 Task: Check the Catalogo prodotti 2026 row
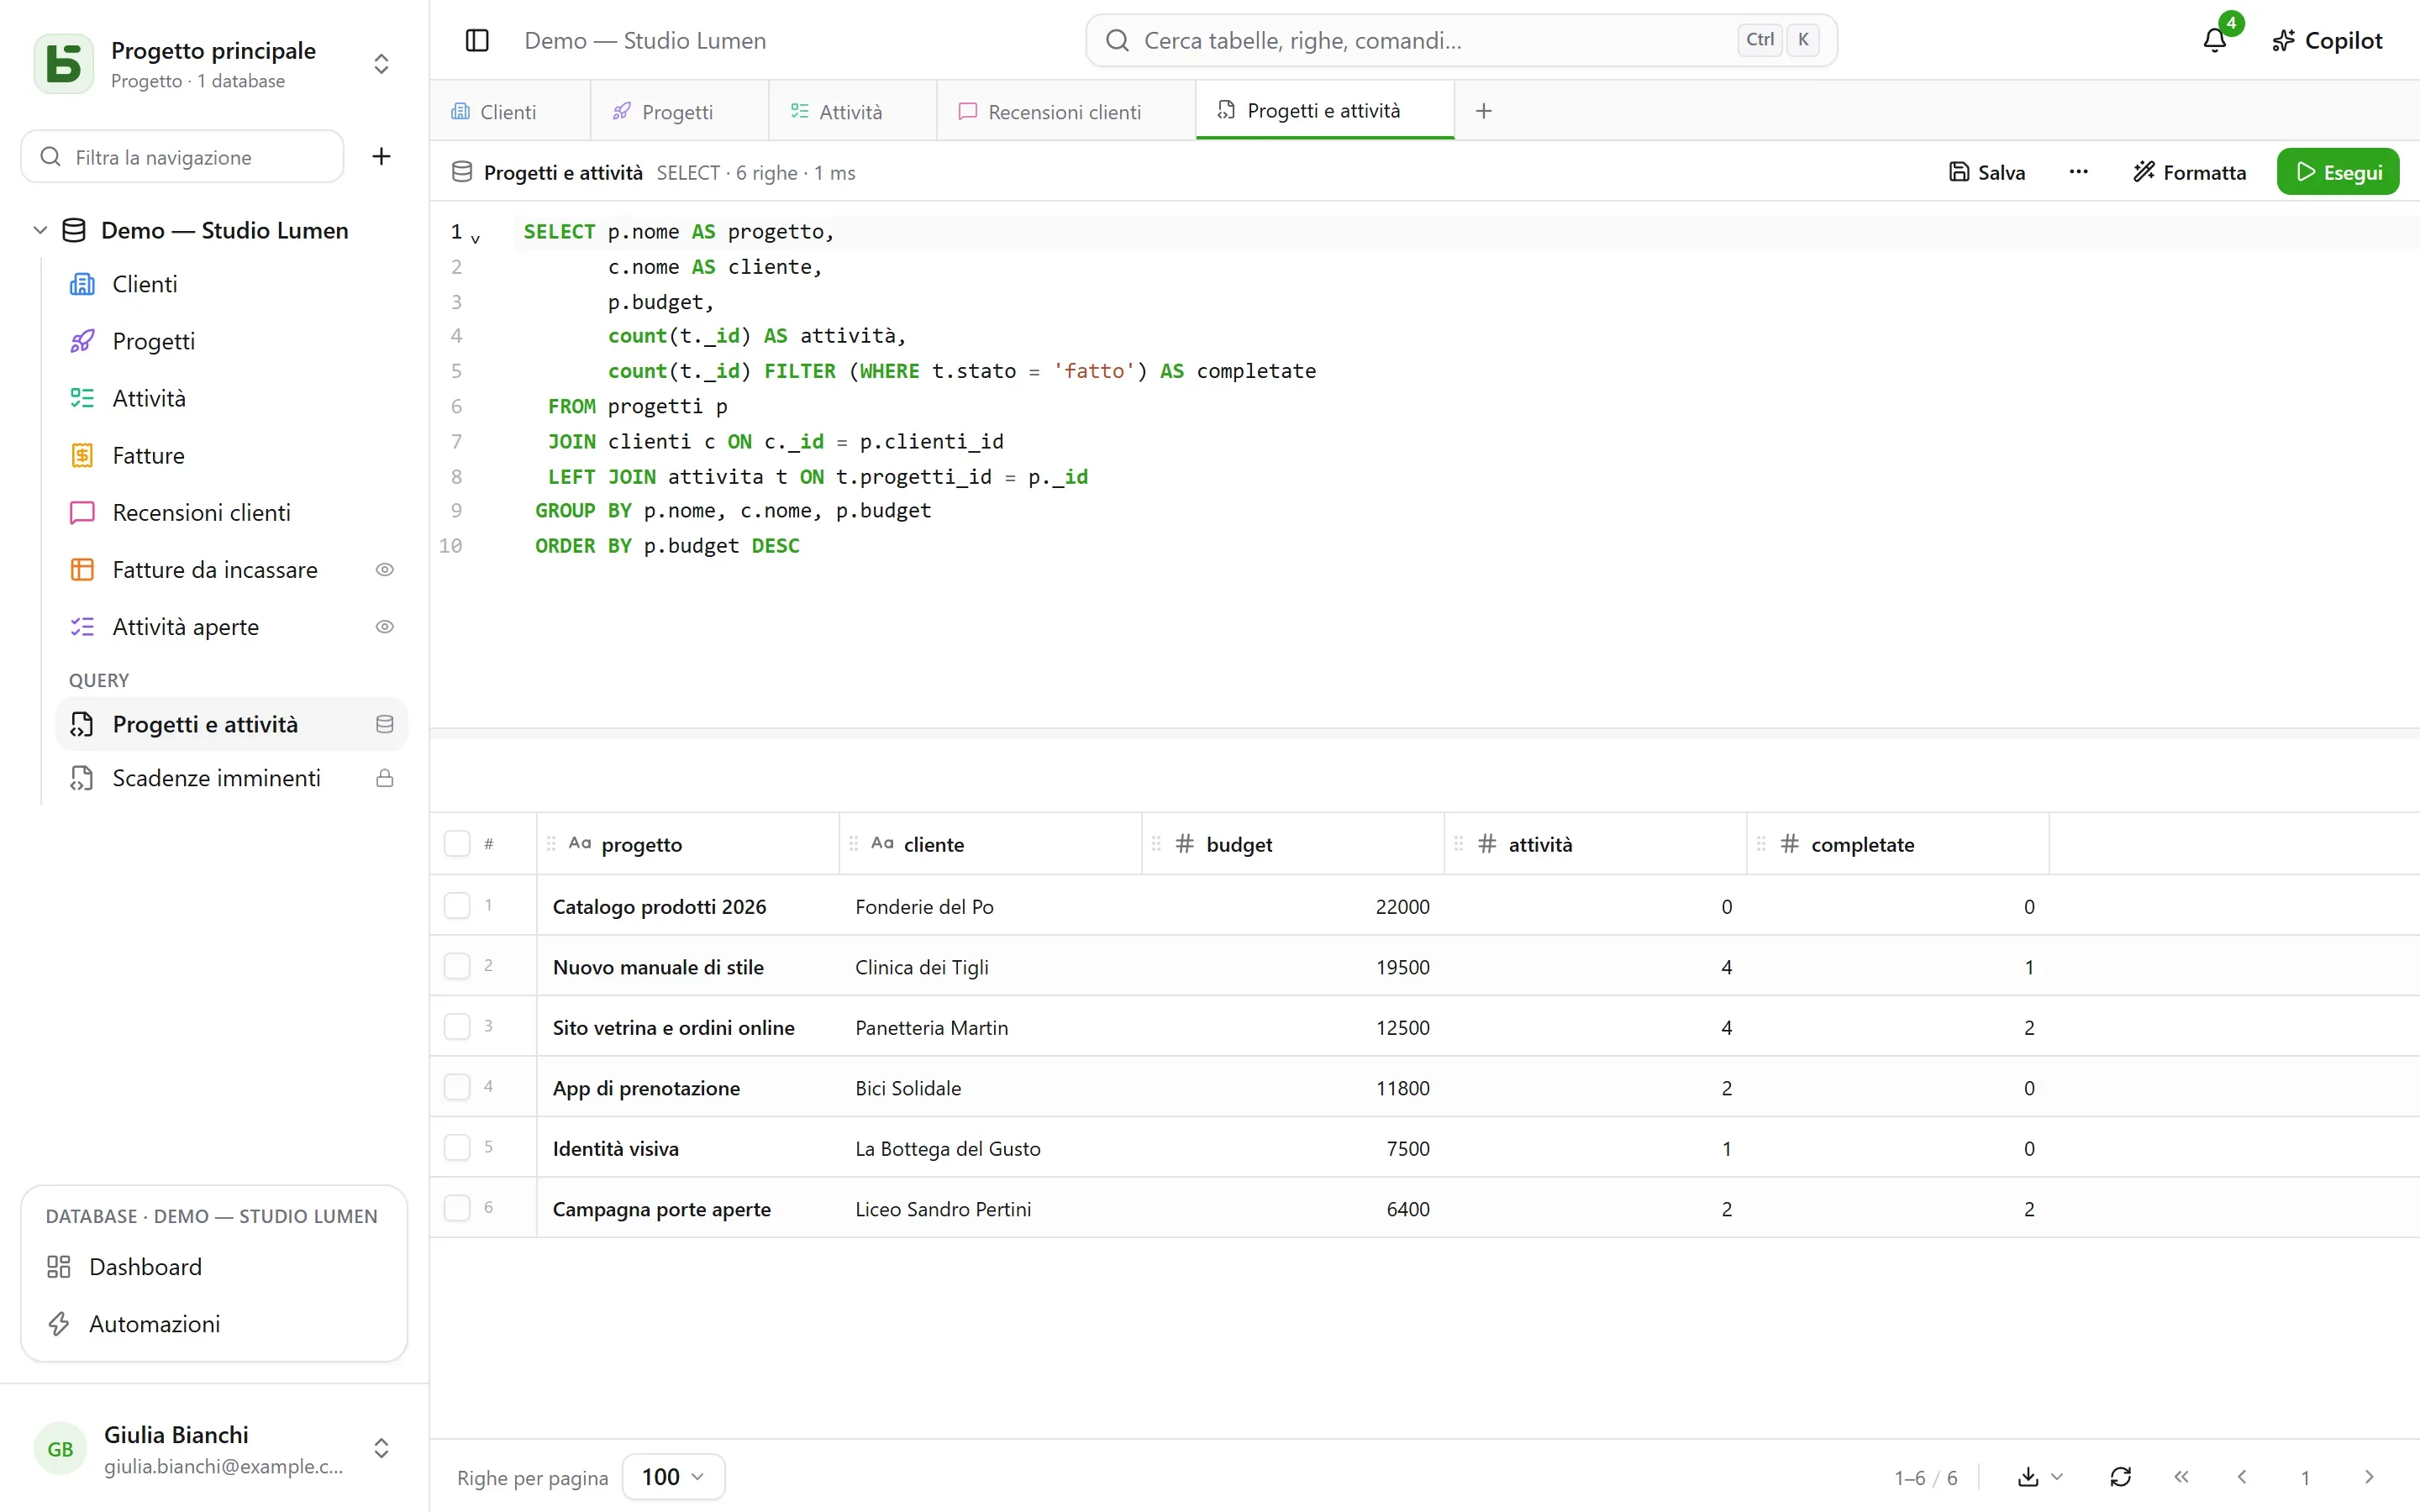(x=457, y=906)
